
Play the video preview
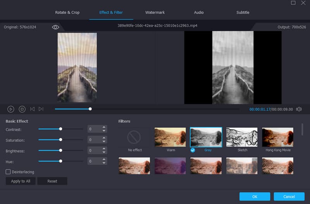pyautogui.click(x=11, y=109)
